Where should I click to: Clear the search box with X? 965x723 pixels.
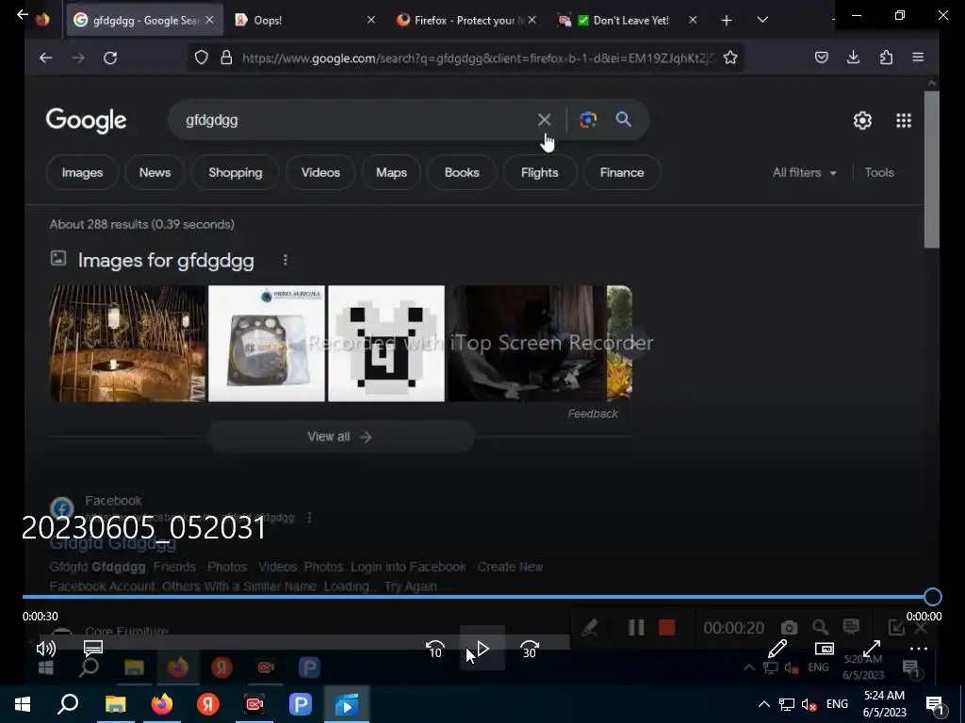544,120
